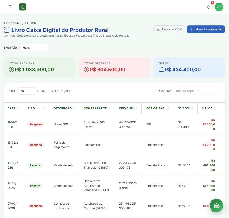Change results per page dropdown
The image size is (229, 218).
(x=27, y=91)
